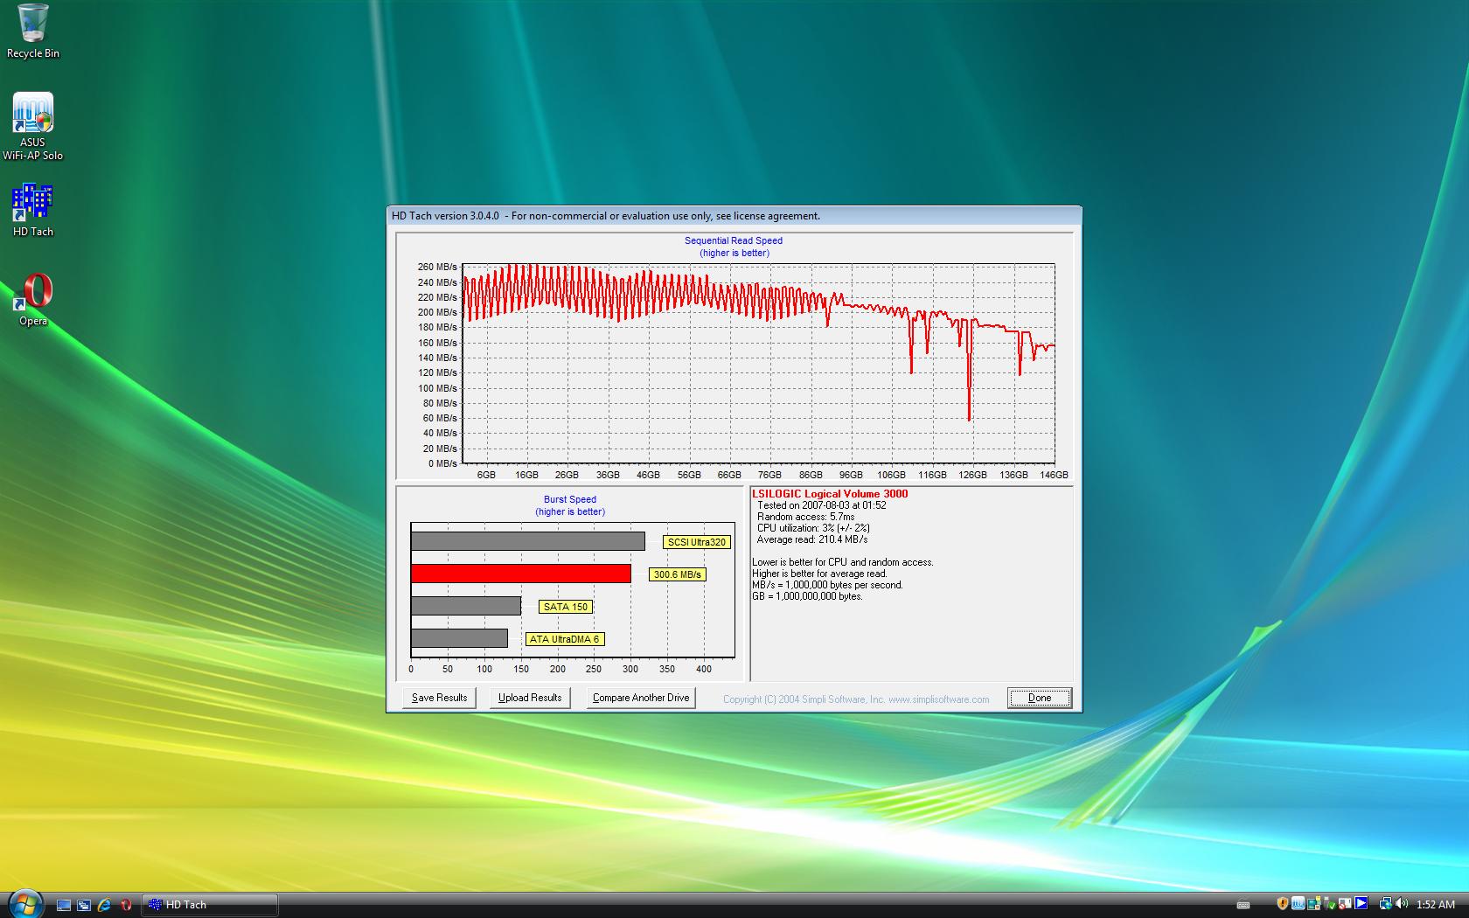Click the Tested on 2007-08-03 line
This screenshot has height=918, width=1469.
(x=822, y=505)
